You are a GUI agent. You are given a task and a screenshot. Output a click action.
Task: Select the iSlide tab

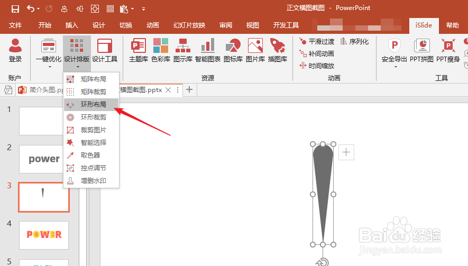pos(424,25)
